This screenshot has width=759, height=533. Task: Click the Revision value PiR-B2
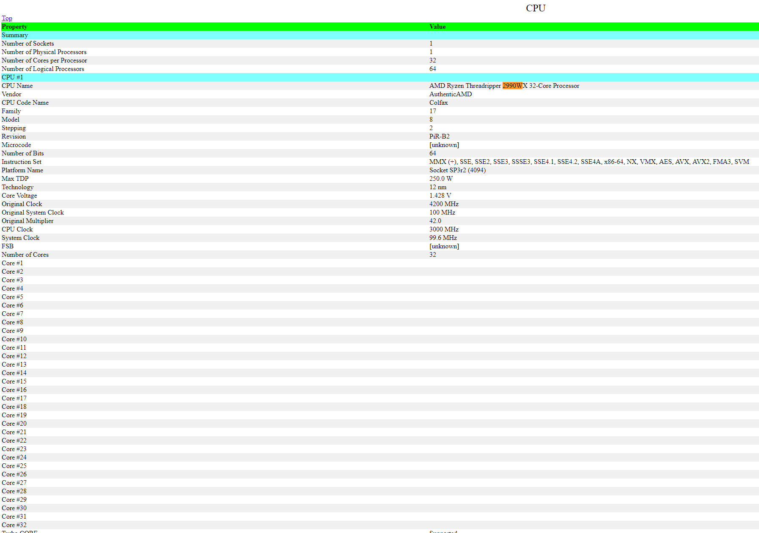coord(439,136)
